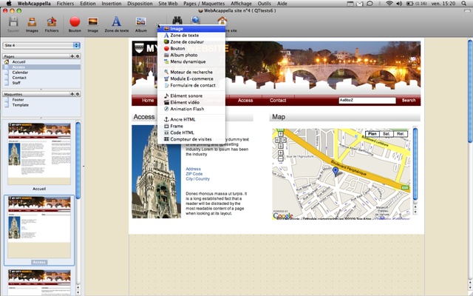Add a new maquette with the plus icon

pyautogui.click(x=72, y=94)
